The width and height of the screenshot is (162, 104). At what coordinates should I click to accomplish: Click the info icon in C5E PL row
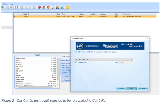pyautogui.click(x=116, y=17)
